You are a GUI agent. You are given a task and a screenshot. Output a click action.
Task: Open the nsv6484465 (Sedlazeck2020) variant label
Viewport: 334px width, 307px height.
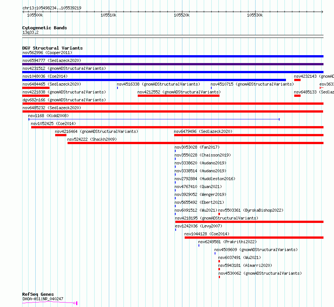52,84
